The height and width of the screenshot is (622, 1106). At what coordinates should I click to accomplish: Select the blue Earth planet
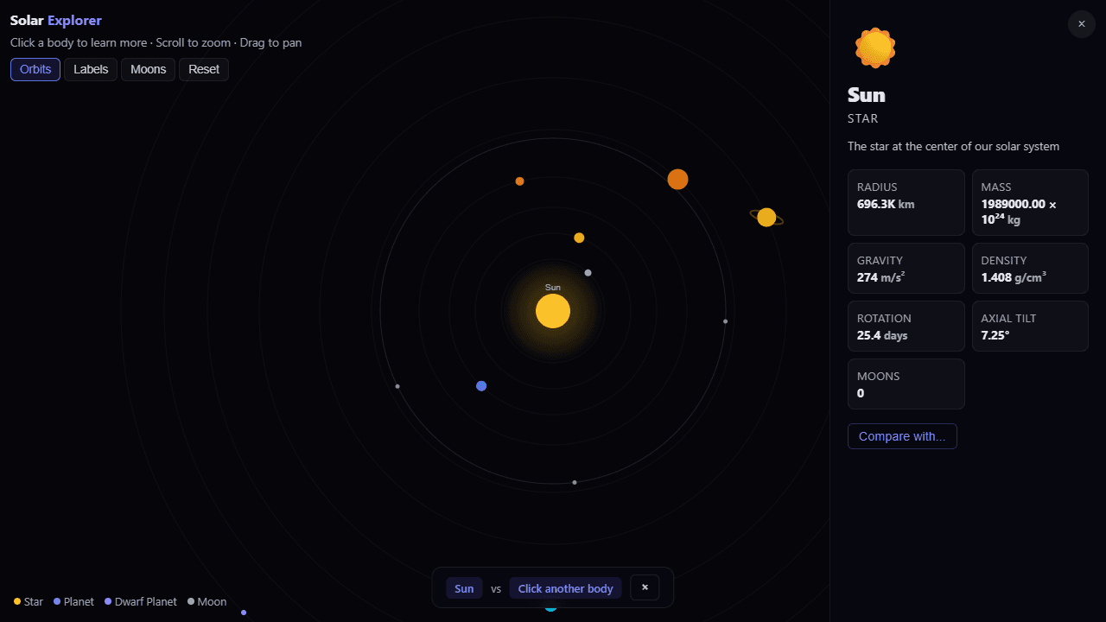click(481, 386)
